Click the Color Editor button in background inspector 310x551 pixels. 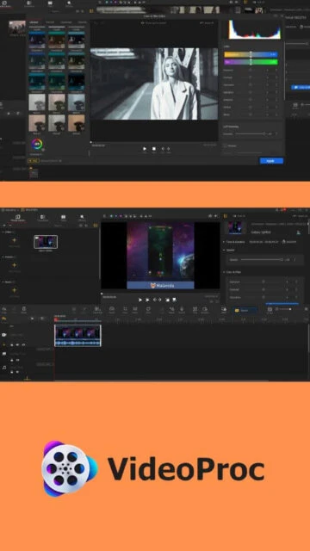301,87
